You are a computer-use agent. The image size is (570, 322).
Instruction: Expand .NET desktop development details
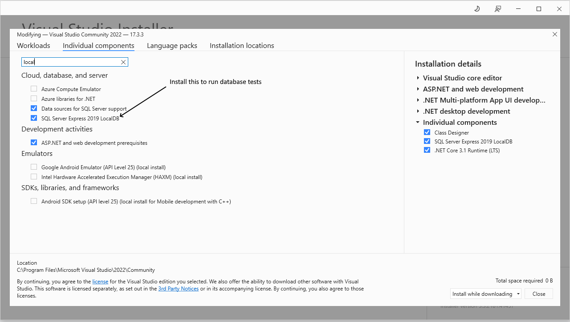tap(418, 111)
